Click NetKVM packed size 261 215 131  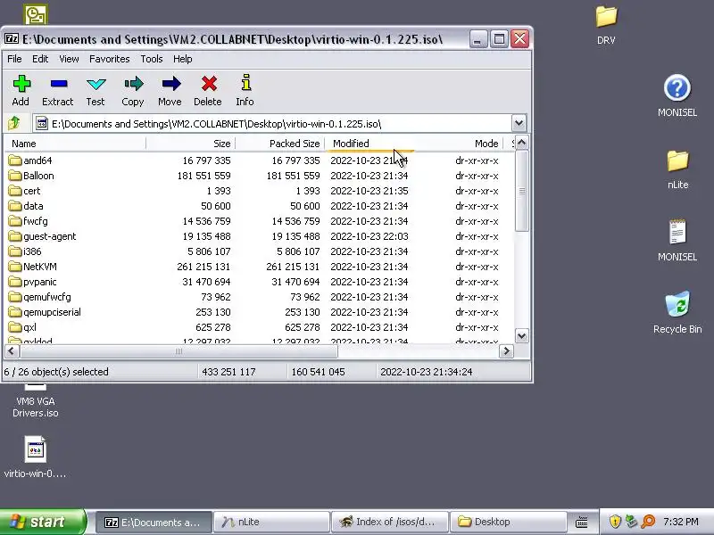294,267
